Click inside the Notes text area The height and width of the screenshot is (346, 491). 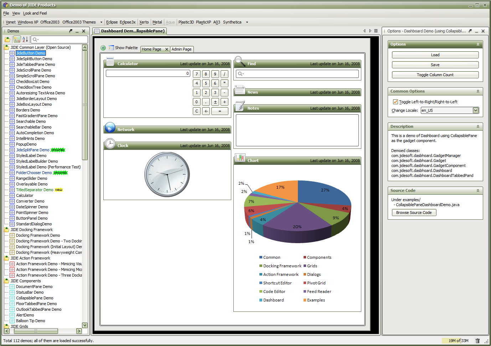(x=297, y=130)
